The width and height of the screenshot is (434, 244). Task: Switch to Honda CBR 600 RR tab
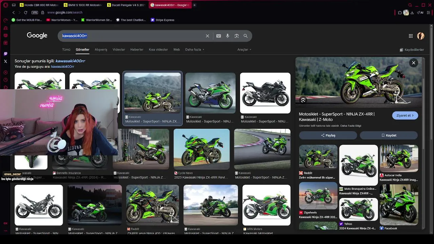pyautogui.click(x=39, y=5)
